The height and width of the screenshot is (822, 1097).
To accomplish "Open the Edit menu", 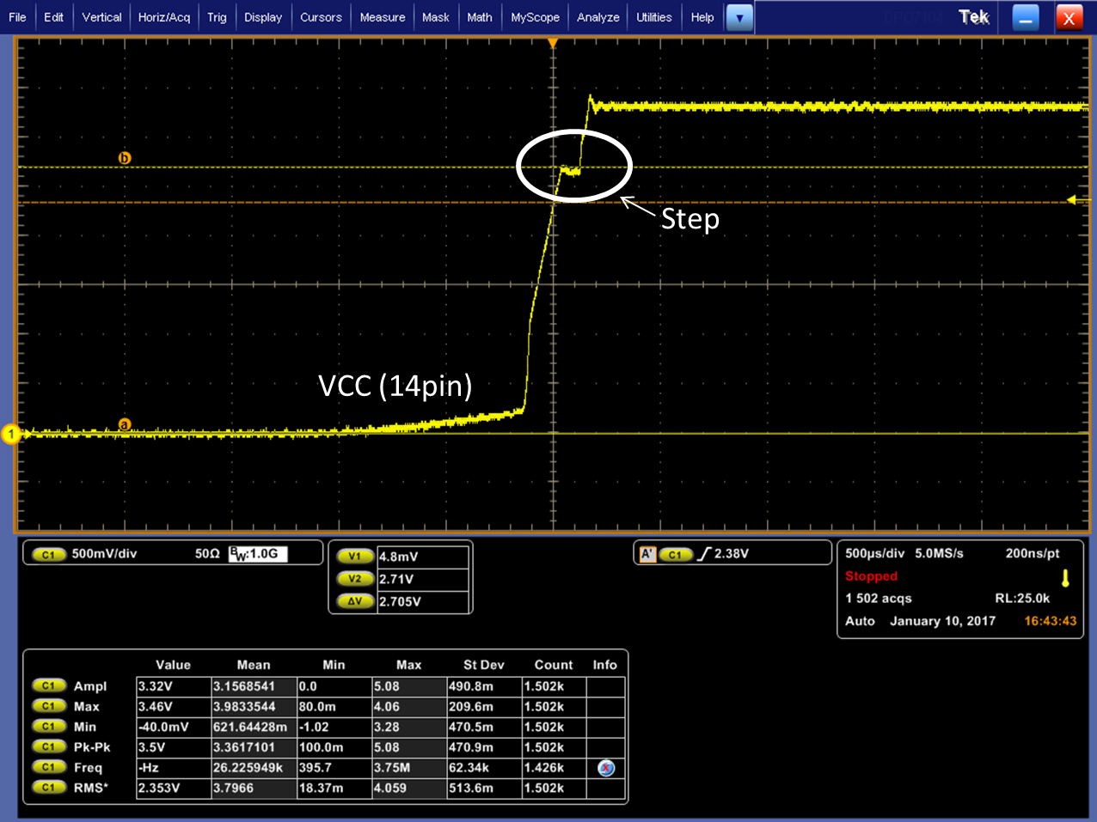I will (54, 17).
